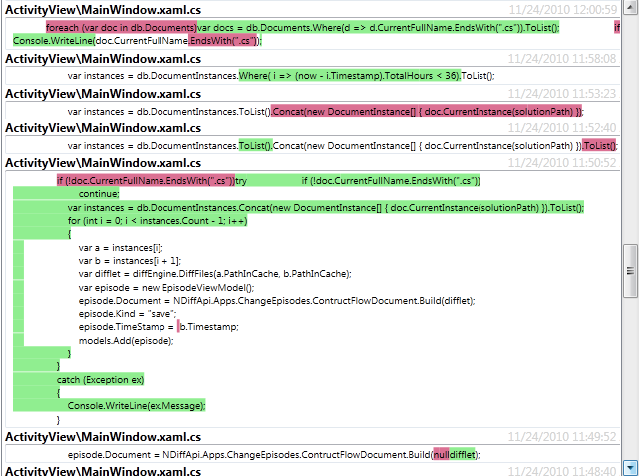Click the file header dated 11:58:08
Image resolution: width=640 pixels, height=476 pixels.
point(104,59)
